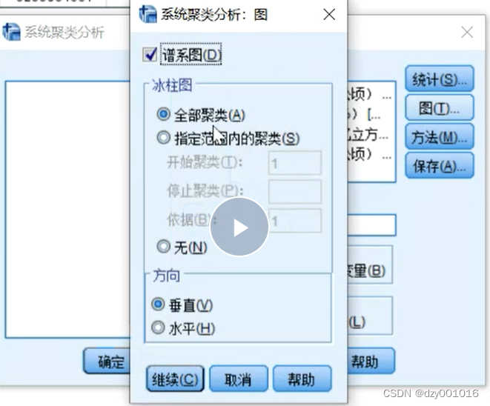Click the source variable list in main window
490x406 pixels.
(x=67, y=209)
